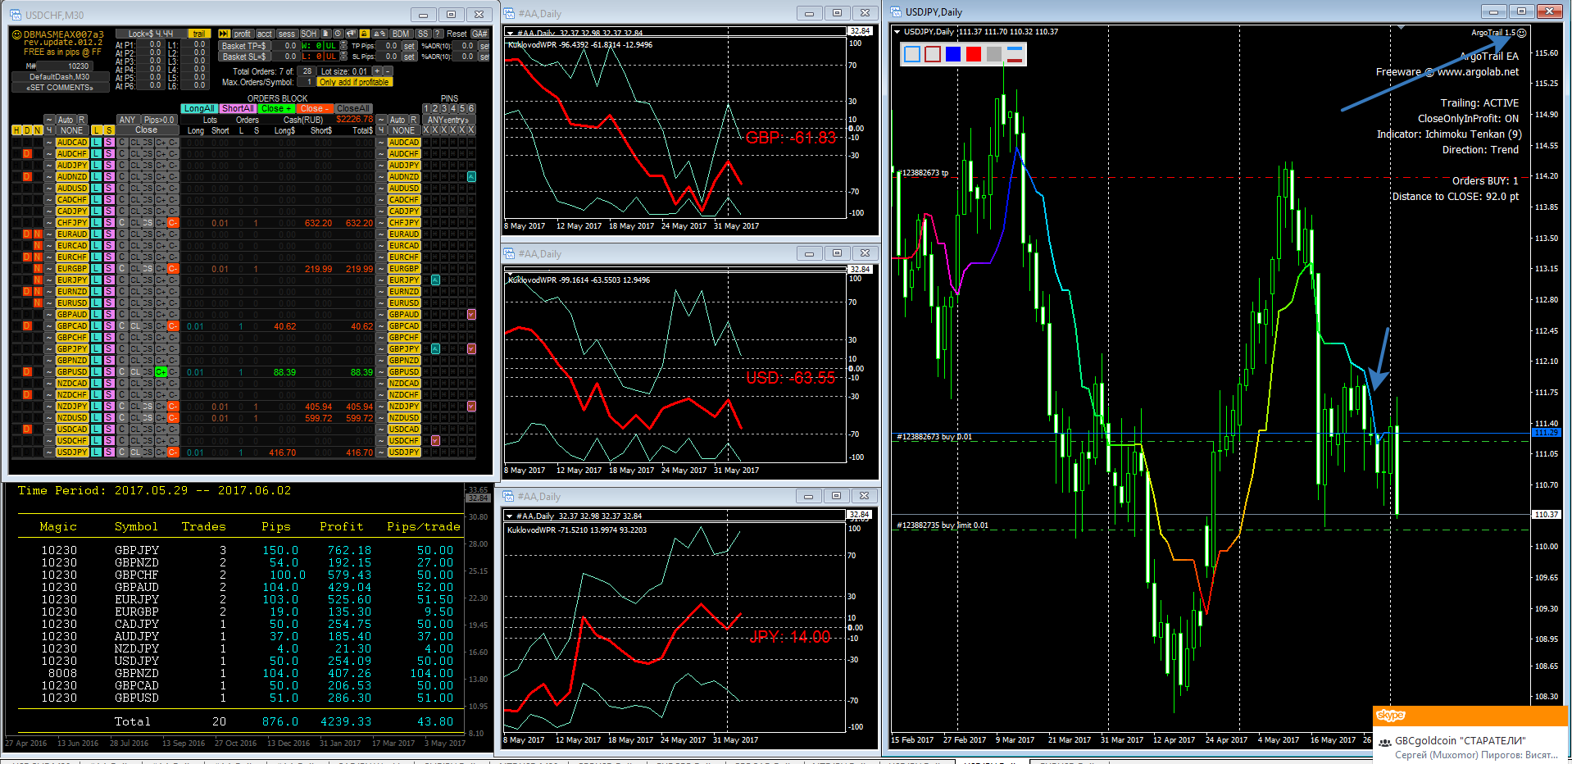The height and width of the screenshot is (764, 1572).
Task: Click the document page icon next to SOH
Action: tap(325, 34)
